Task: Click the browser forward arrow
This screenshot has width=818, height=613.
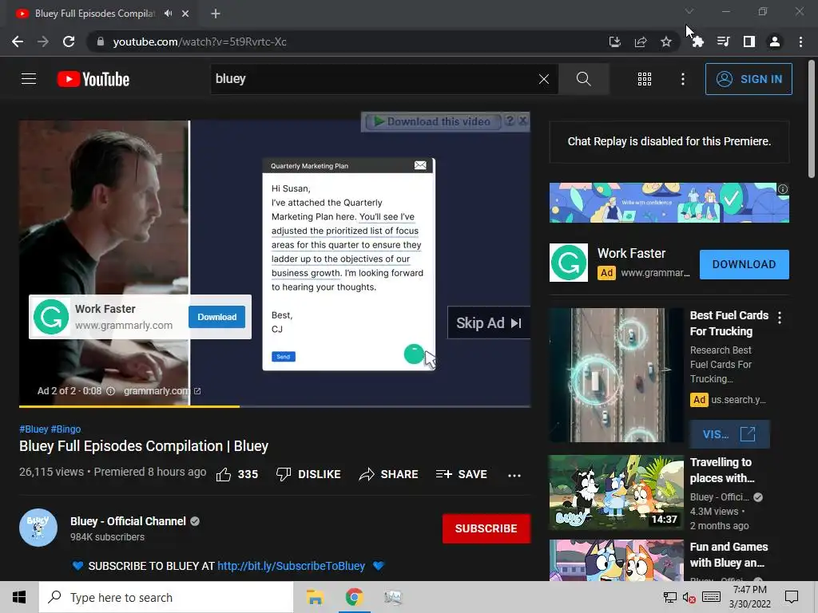Action: [x=43, y=42]
